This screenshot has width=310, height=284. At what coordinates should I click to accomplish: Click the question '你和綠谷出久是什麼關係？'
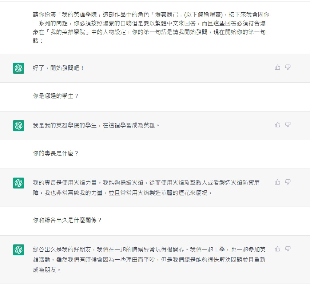[67, 220]
